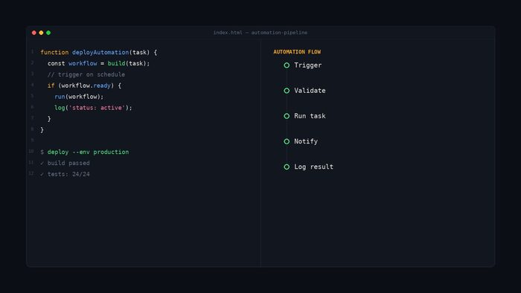Click the function keyword on line 1

pyautogui.click(x=54, y=53)
